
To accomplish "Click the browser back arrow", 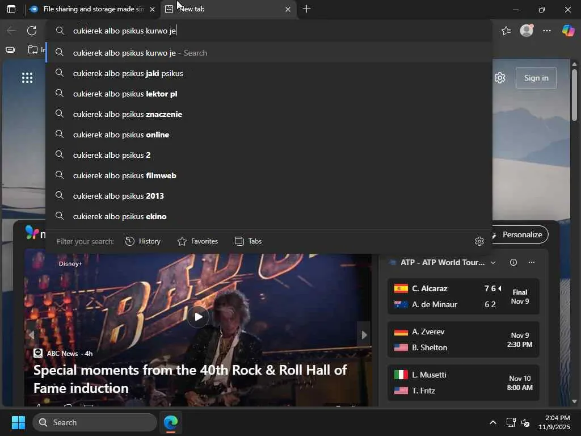I will click(11, 31).
